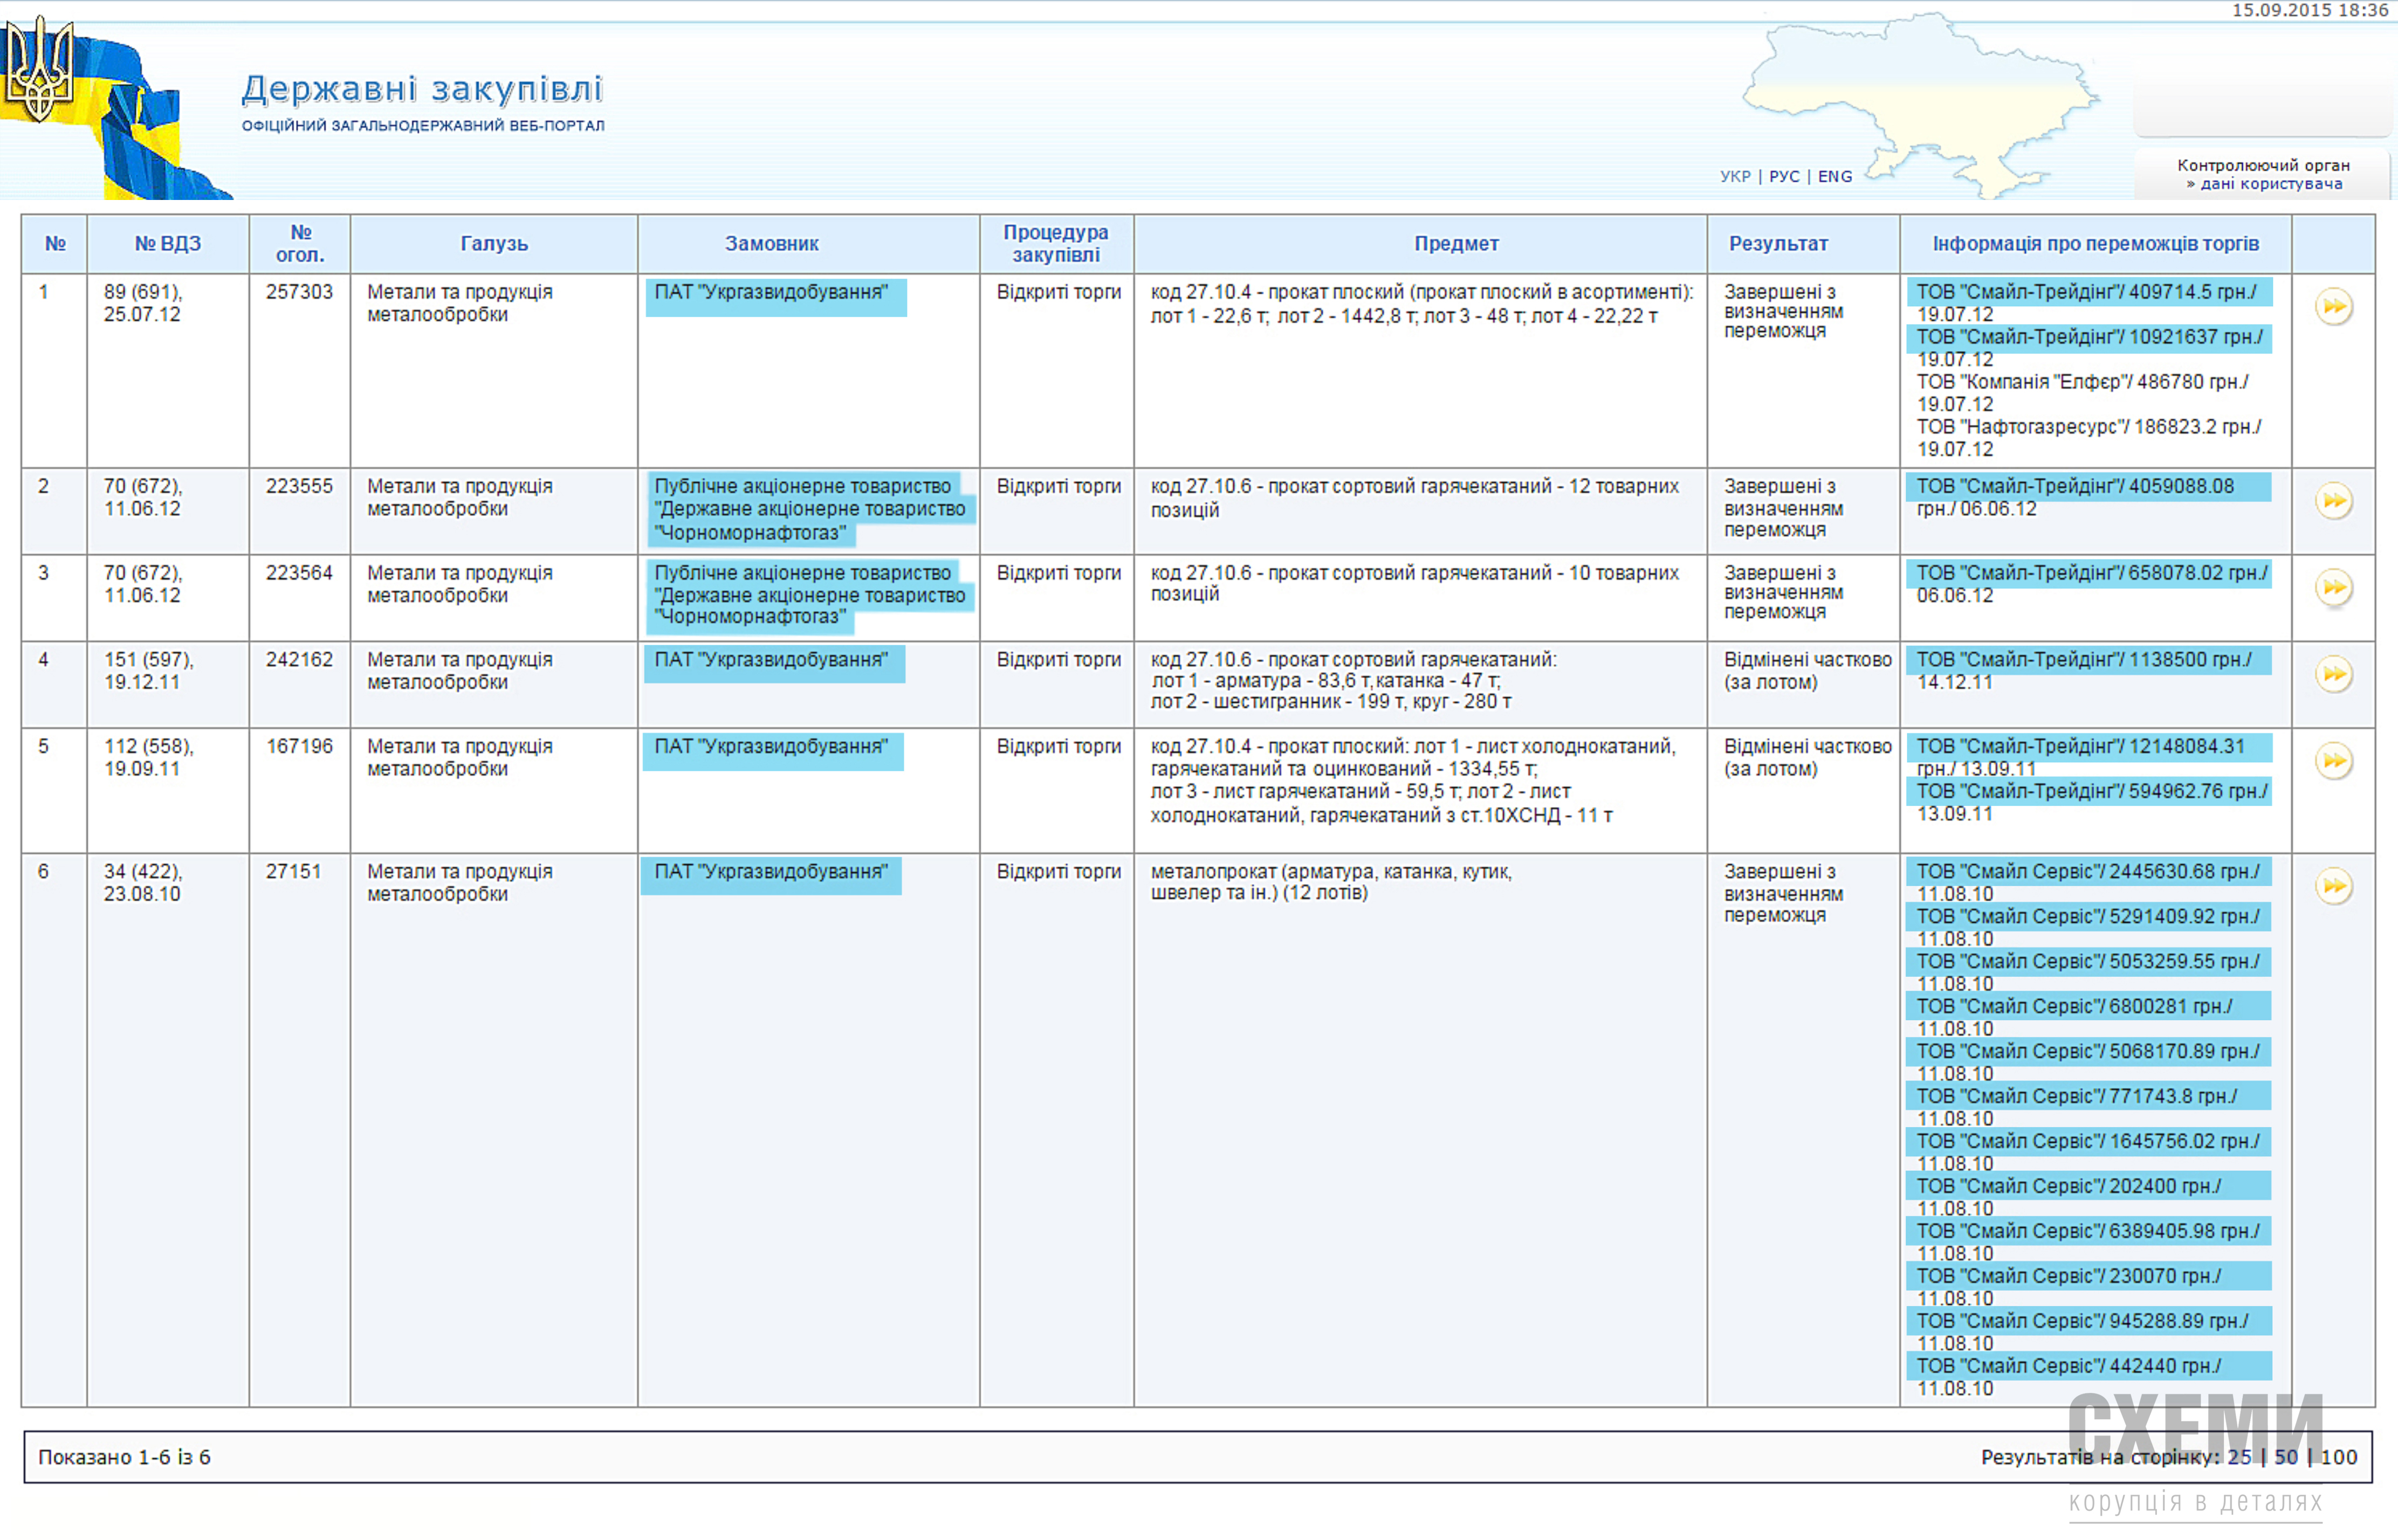Click Результат column header
Viewport: 2398px width, 1540px height.
coord(1778,244)
